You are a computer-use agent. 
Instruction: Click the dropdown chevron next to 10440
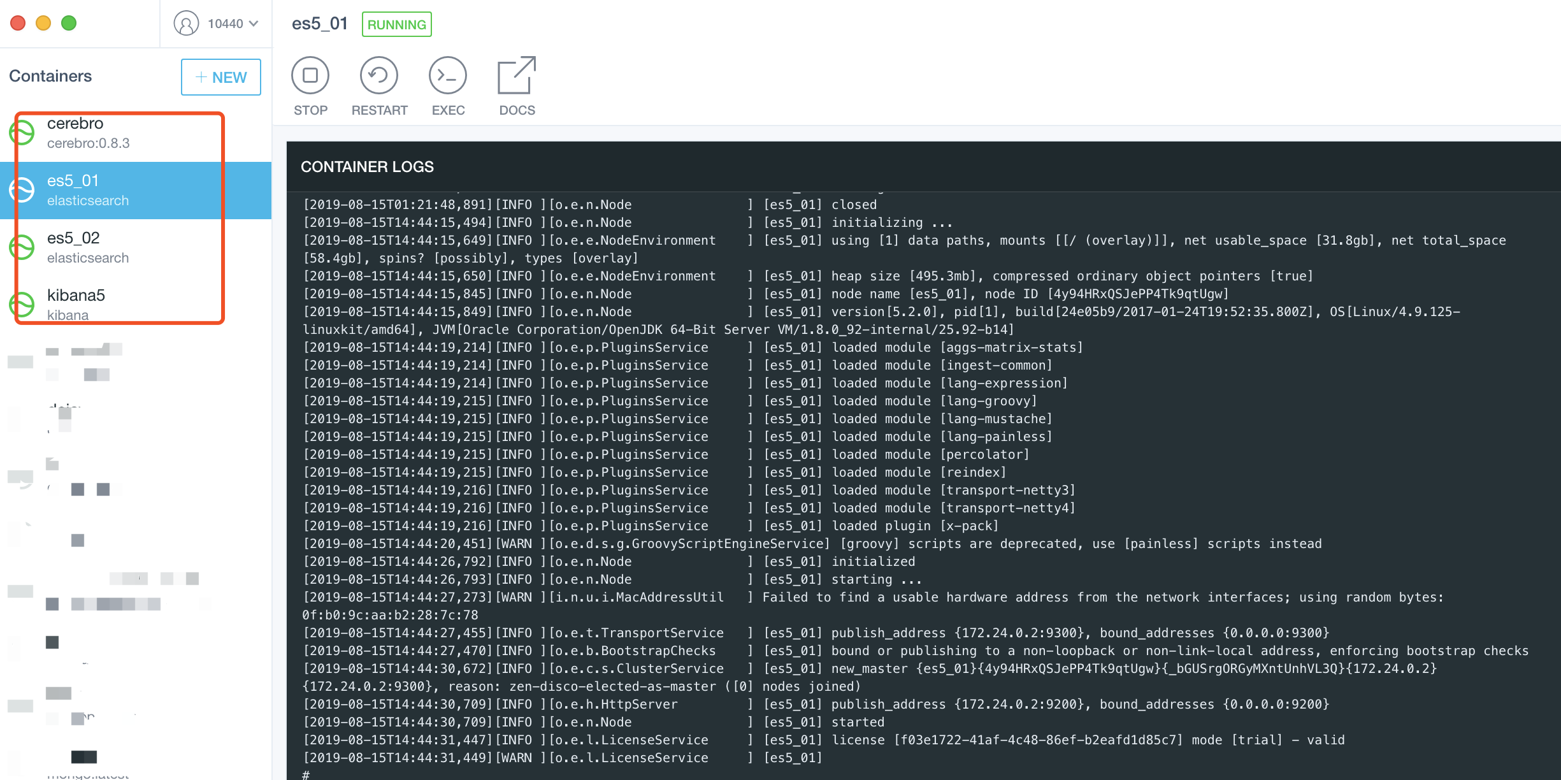pos(254,24)
